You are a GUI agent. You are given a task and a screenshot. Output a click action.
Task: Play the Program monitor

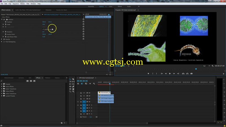coord(170,74)
